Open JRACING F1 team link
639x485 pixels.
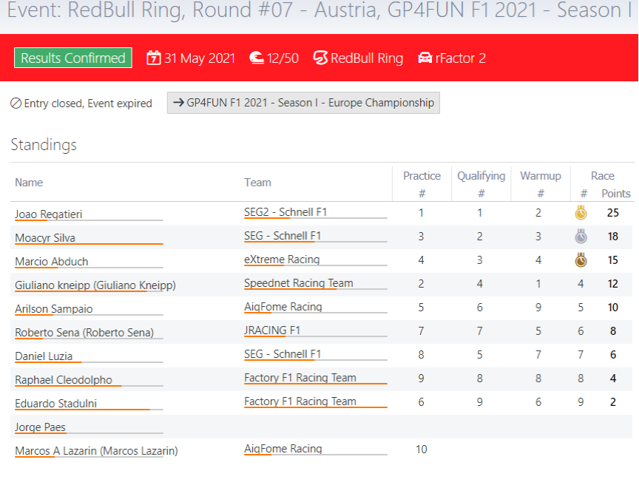(272, 330)
